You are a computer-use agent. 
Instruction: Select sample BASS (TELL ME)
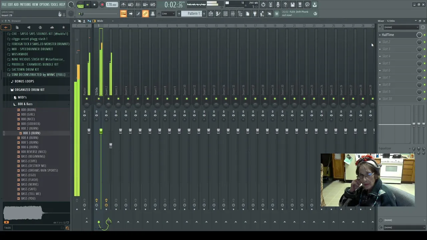coord(31,194)
